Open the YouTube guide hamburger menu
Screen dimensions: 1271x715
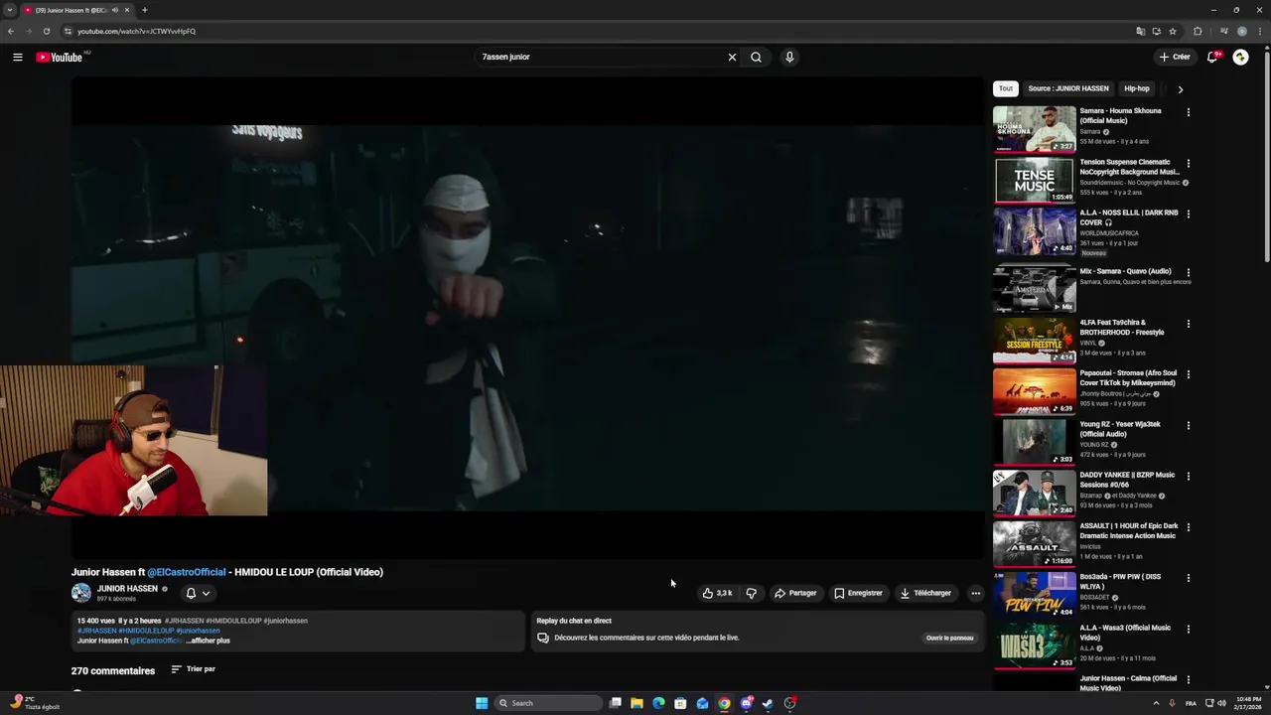pos(17,57)
